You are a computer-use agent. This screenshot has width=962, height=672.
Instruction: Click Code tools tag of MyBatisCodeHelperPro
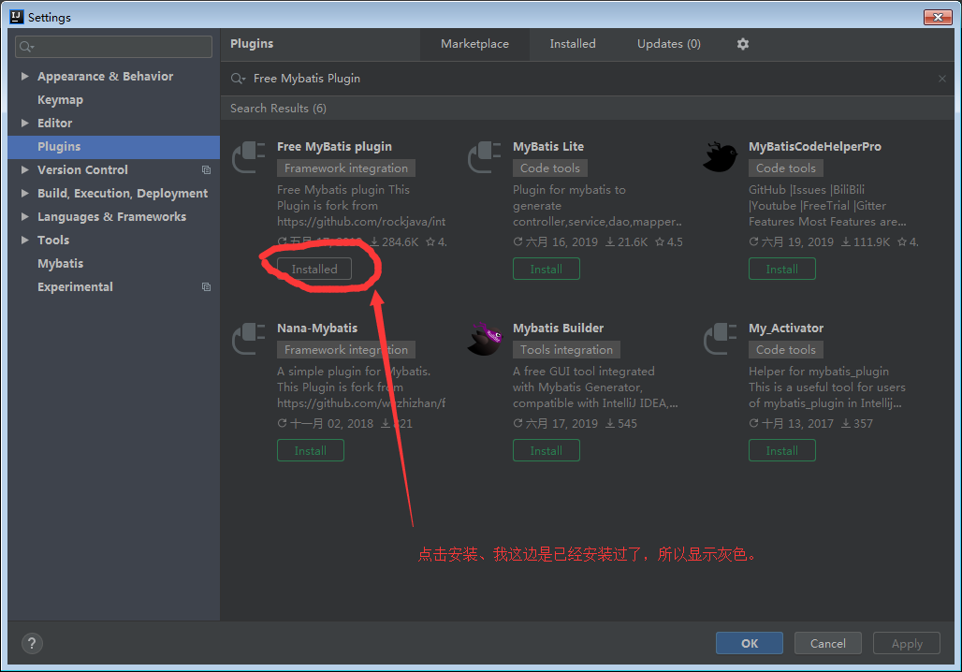tap(786, 168)
